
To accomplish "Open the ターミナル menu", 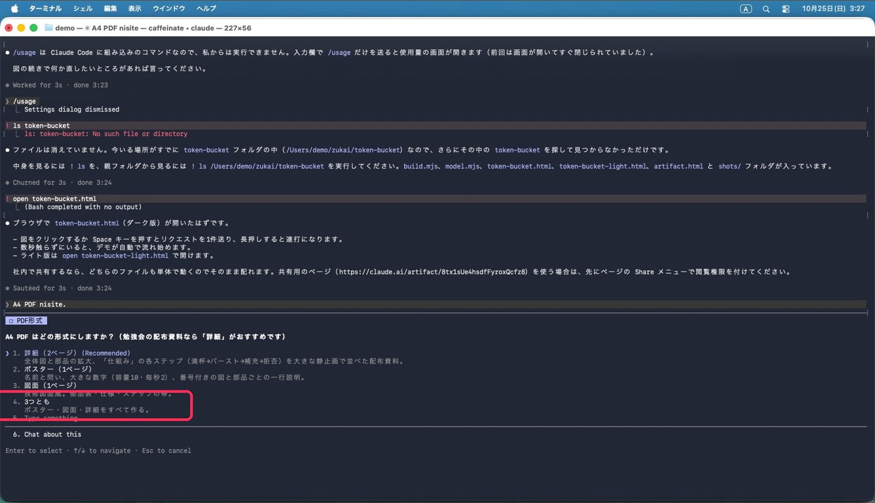I will pyautogui.click(x=45, y=8).
